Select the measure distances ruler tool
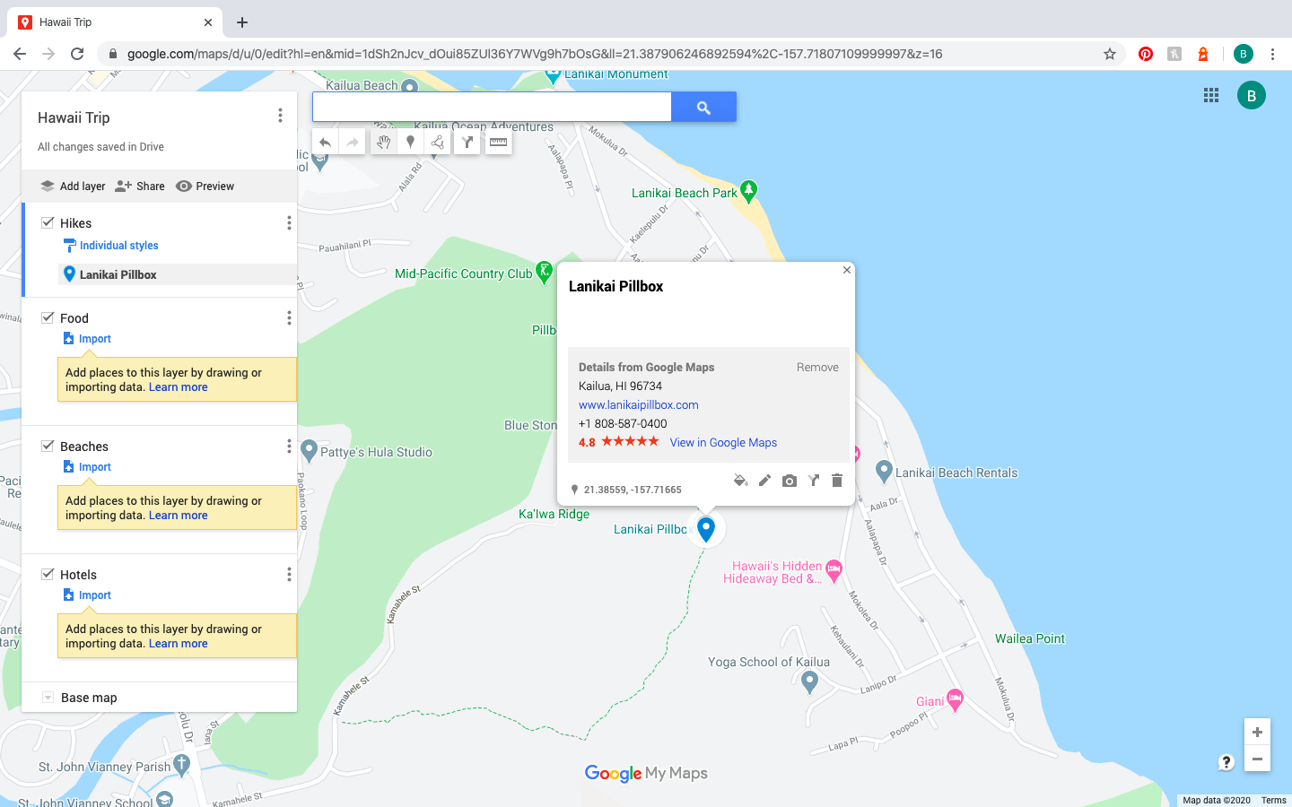The height and width of the screenshot is (807, 1292). pos(498,143)
